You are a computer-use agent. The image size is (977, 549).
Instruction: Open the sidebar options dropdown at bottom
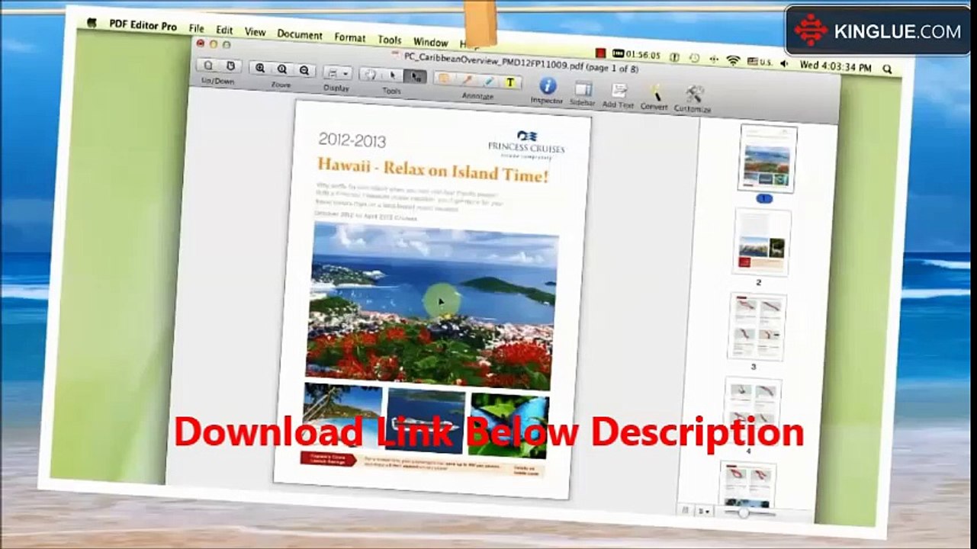[704, 511]
